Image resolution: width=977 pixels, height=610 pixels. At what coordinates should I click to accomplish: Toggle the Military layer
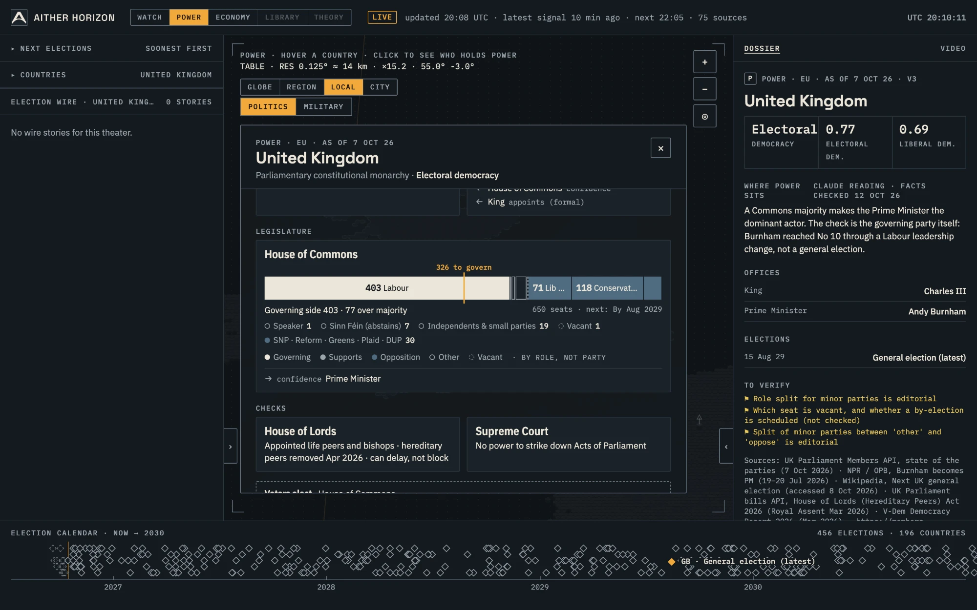323,106
